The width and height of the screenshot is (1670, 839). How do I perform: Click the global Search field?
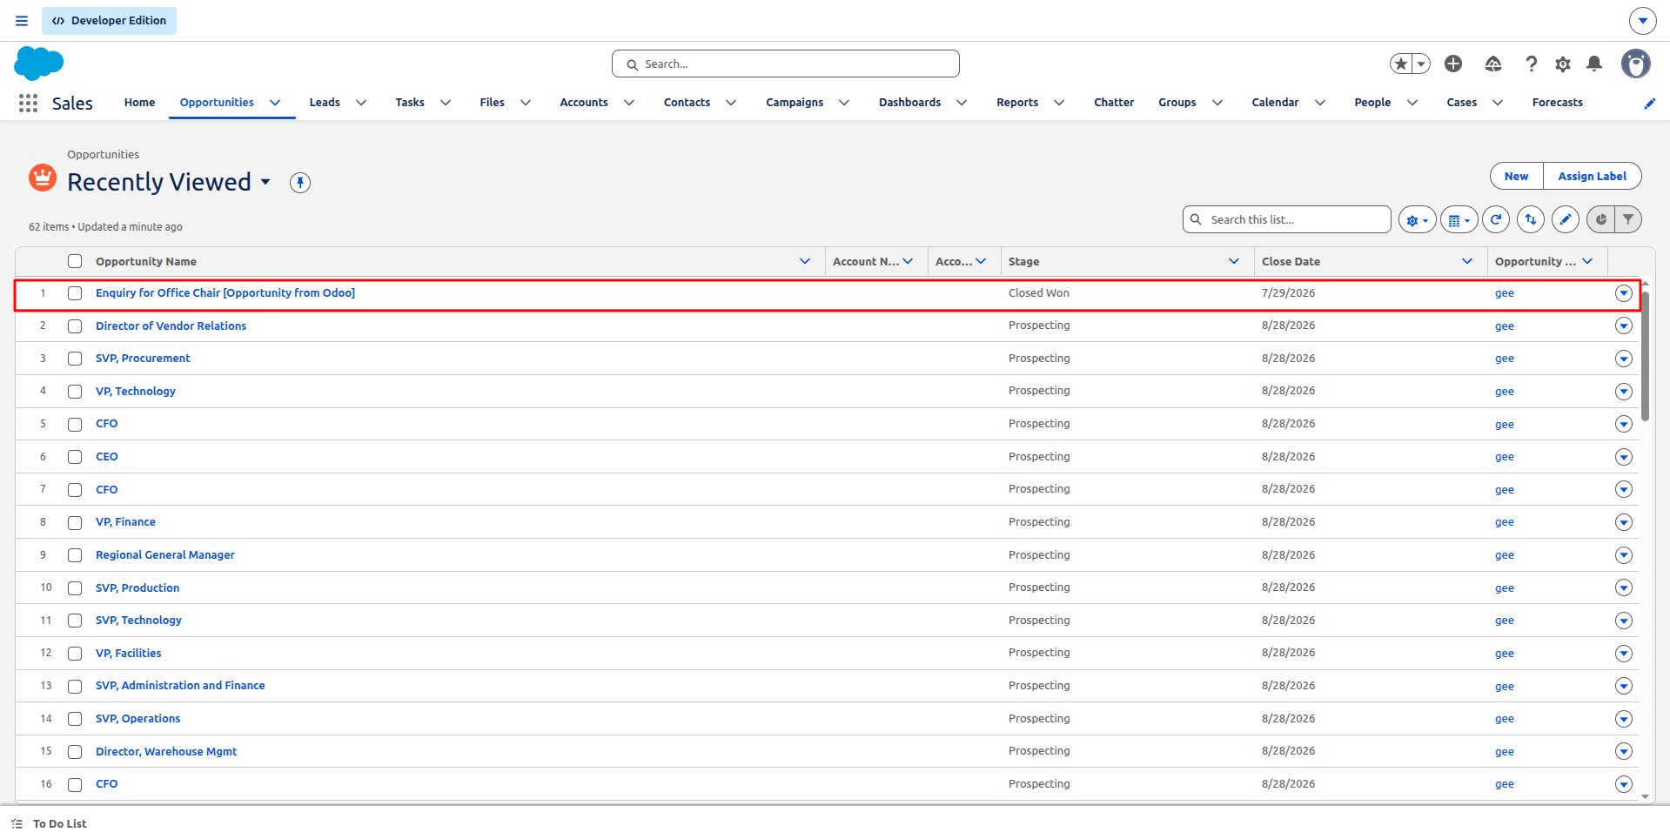pyautogui.click(x=786, y=64)
